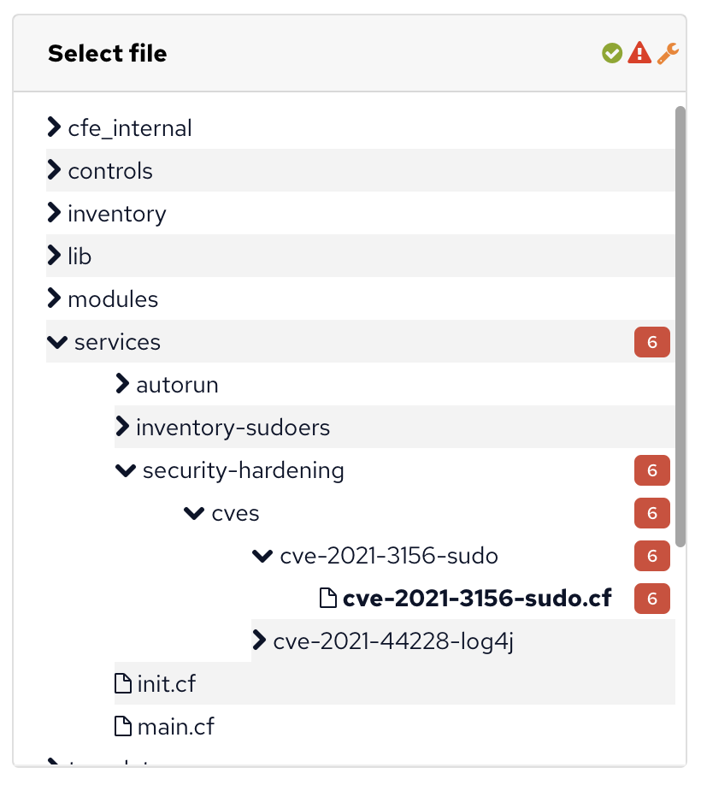Click the red 6 badge on services
The image size is (701, 785).
pyautogui.click(x=652, y=342)
